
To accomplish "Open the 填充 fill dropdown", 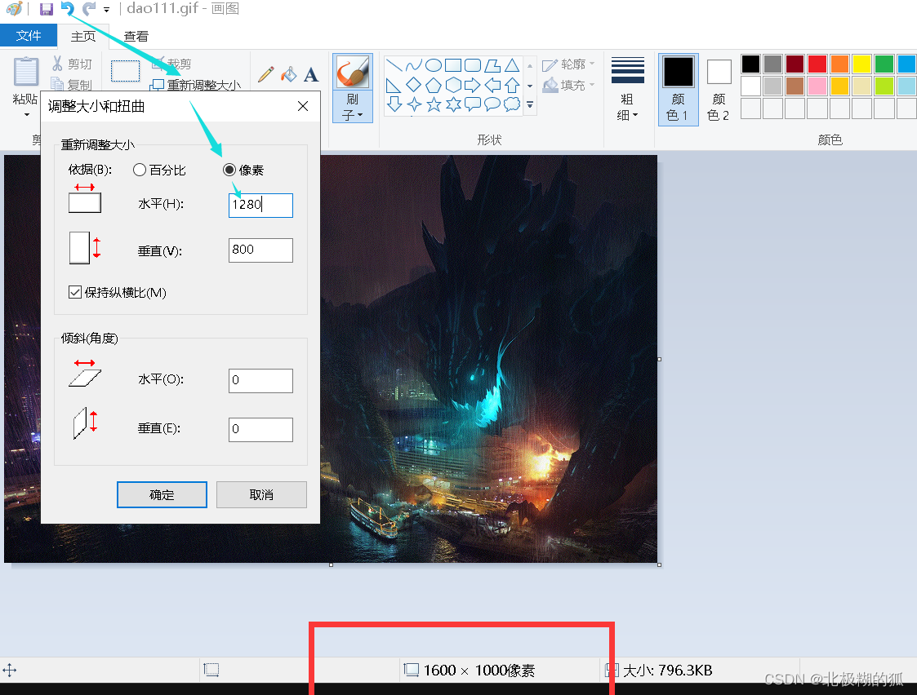I will 568,86.
